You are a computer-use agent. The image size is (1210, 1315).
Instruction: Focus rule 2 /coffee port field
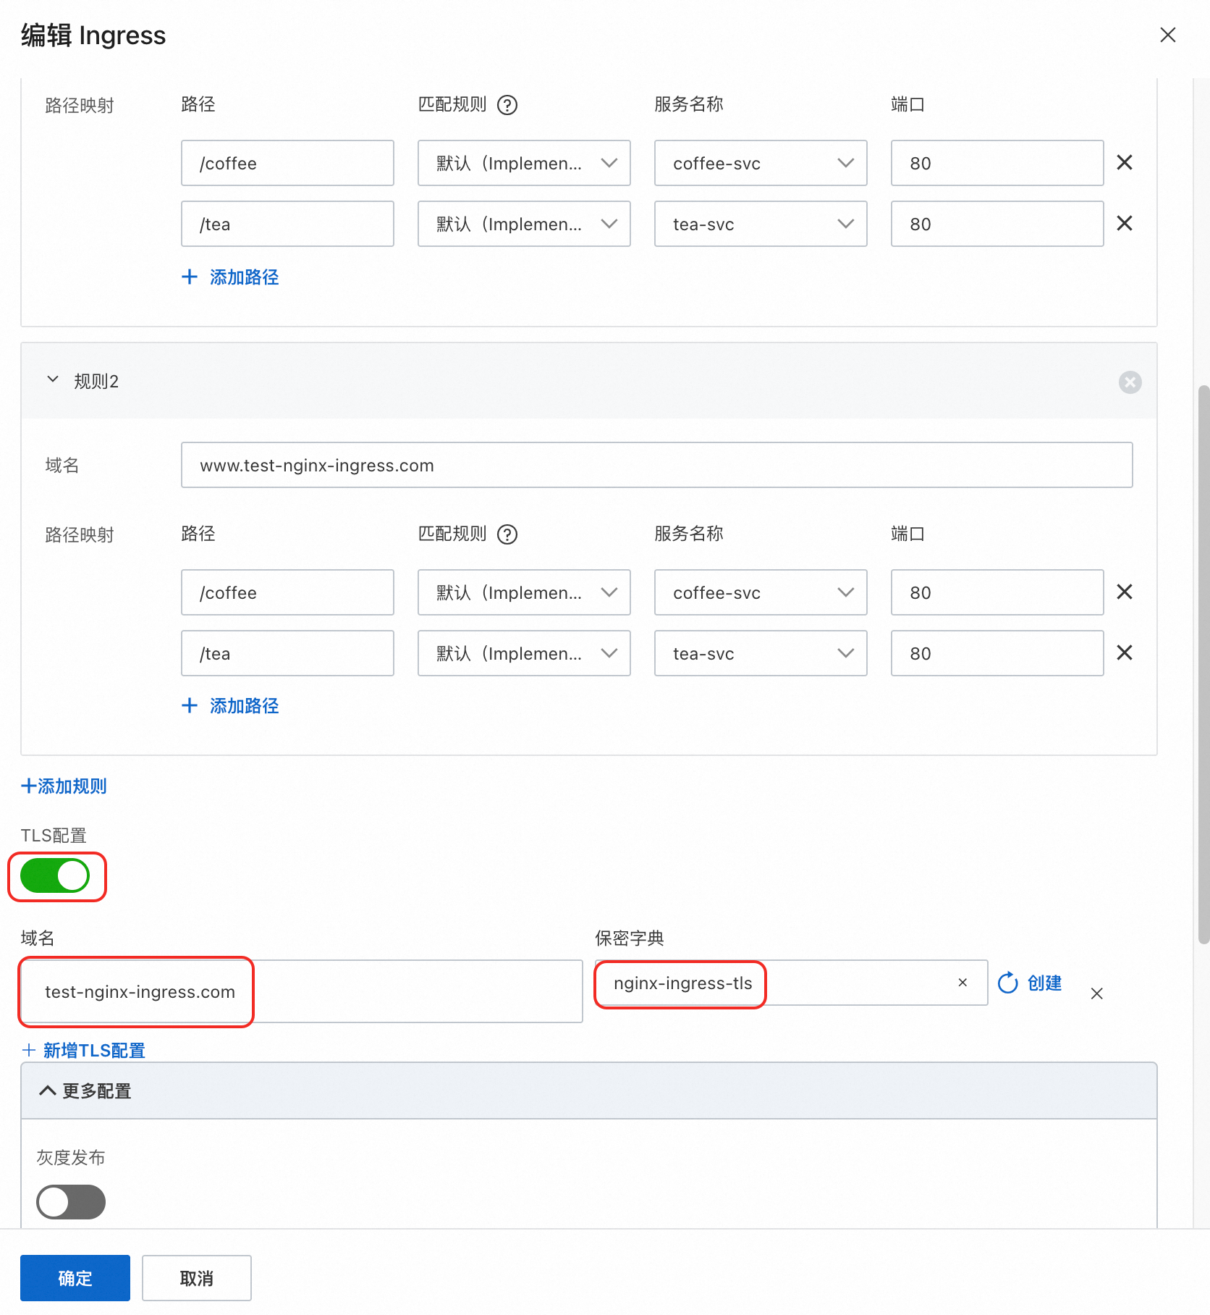coord(997,592)
